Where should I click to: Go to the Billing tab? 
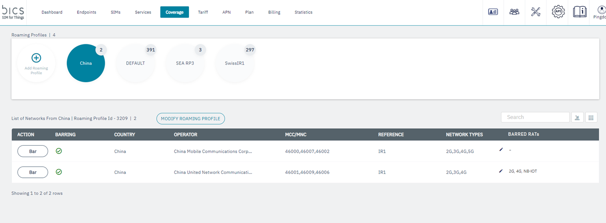pyautogui.click(x=274, y=12)
